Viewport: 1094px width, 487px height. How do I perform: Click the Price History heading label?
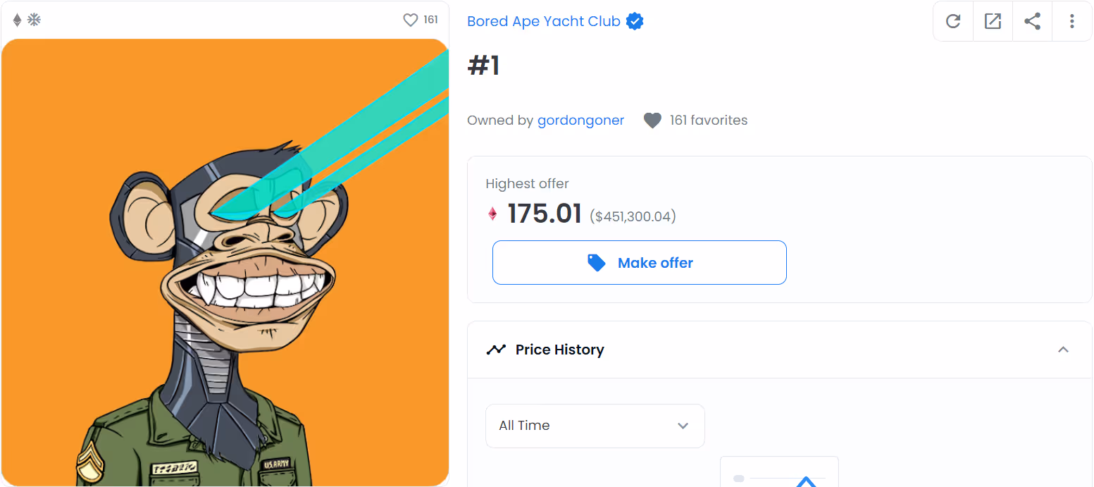pyautogui.click(x=559, y=350)
